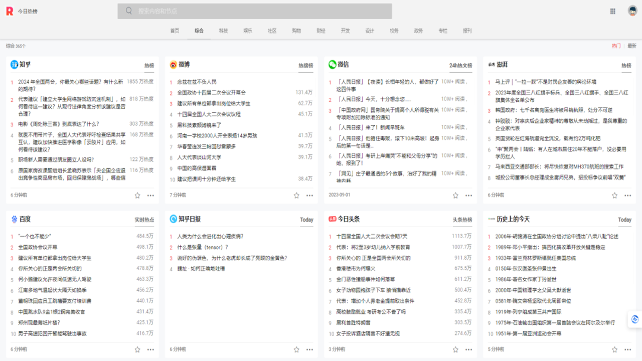
Task: Click the 百度 paw logo icon
Action: click(15, 219)
